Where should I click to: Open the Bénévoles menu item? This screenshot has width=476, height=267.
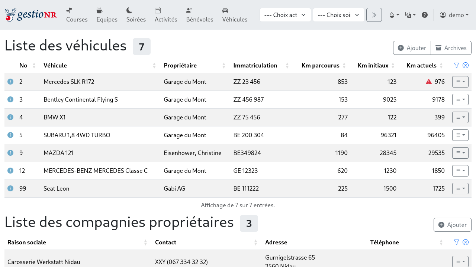[x=200, y=15]
